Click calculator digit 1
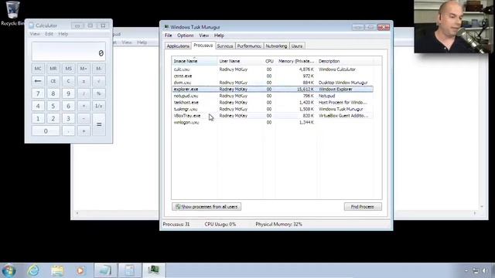The width and height of the screenshot is (495, 278). [x=38, y=119]
